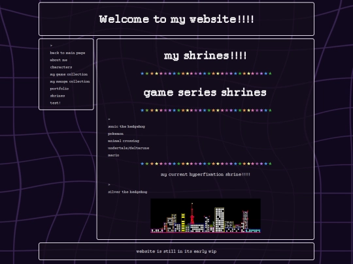Open the 'mario' shrine link
Image resolution: width=353 pixels, height=264 pixels.
click(114, 155)
